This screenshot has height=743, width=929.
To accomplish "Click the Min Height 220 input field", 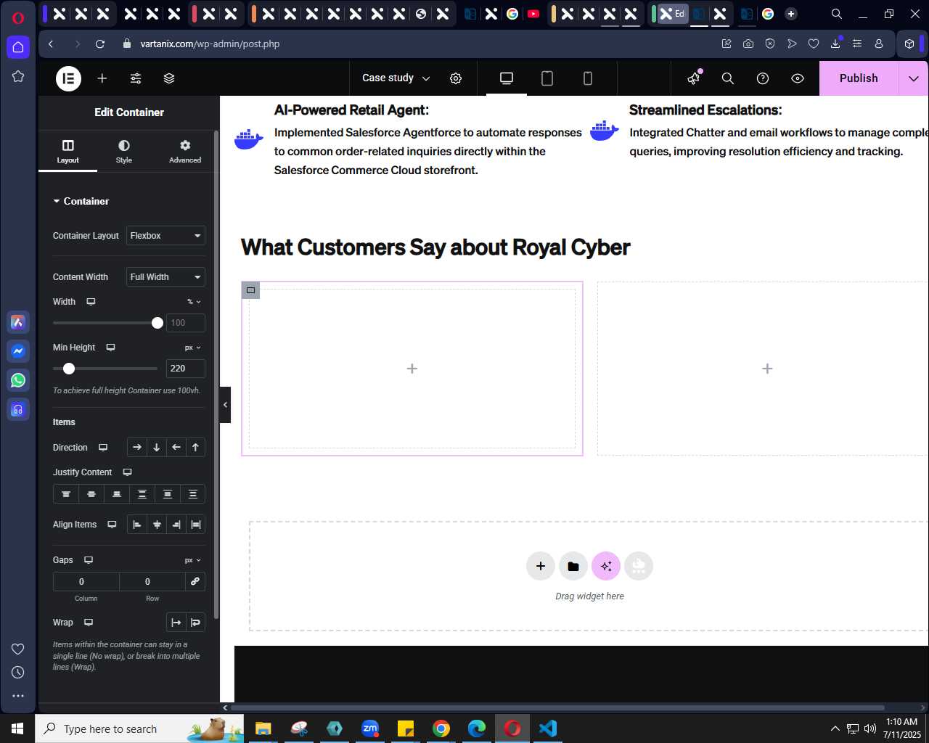I will tap(186, 369).
